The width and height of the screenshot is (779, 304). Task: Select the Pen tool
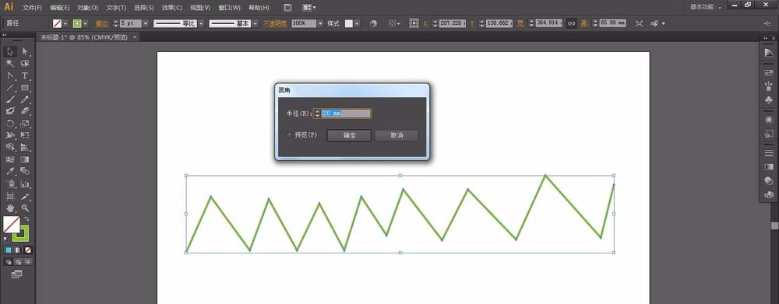click(10, 76)
